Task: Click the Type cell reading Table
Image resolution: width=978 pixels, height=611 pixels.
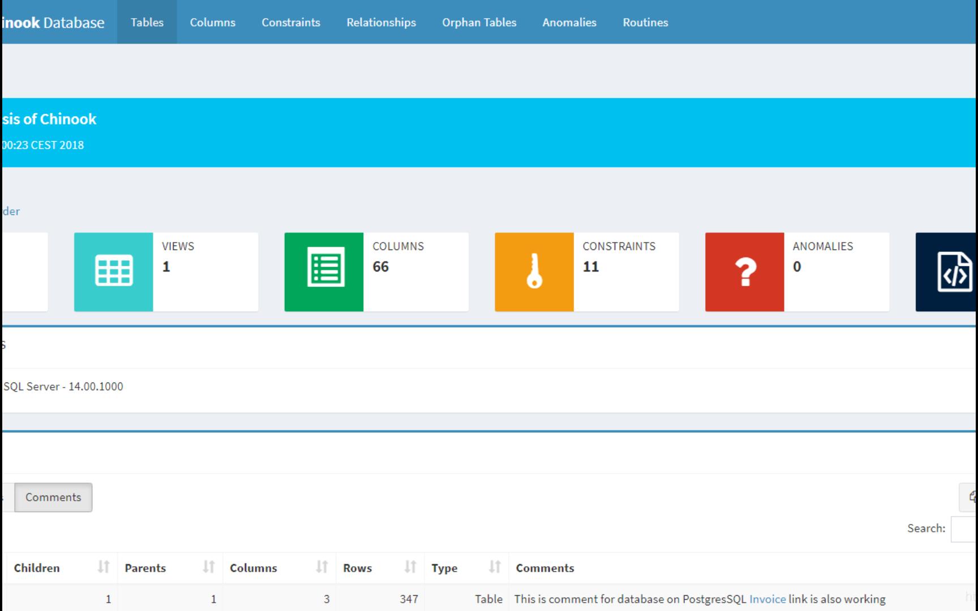Action: click(488, 599)
